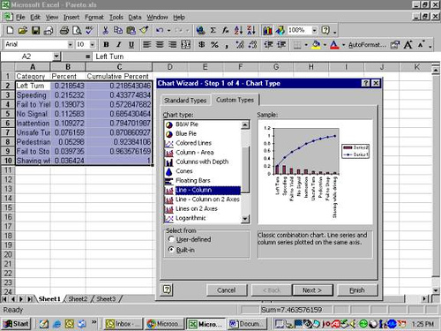Click the Cut scissors icon
The height and width of the screenshot is (331, 441).
tap(106, 30)
